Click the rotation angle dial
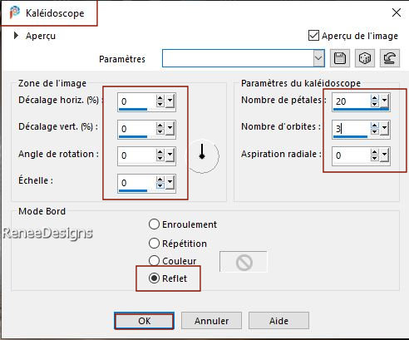 (x=203, y=155)
